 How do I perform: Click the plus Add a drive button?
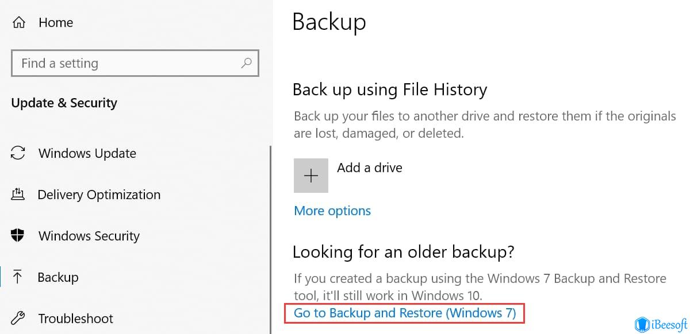(x=311, y=176)
